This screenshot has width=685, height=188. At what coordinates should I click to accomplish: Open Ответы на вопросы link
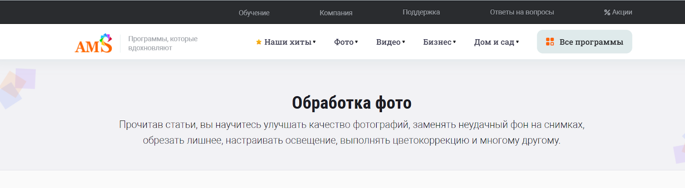(522, 12)
